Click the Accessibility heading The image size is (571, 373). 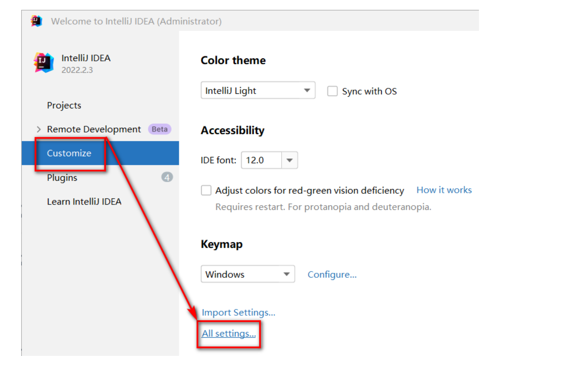[x=232, y=130]
